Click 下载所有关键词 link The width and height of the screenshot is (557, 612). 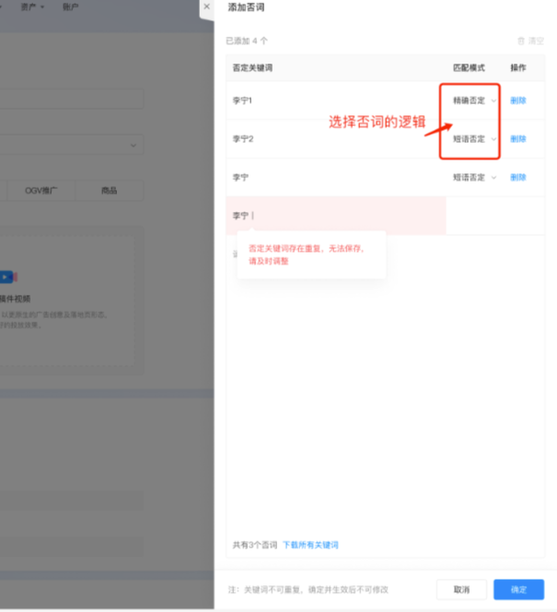[x=310, y=545]
